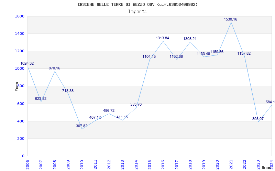Click the 400 y-axis tick label

coord(20,121)
